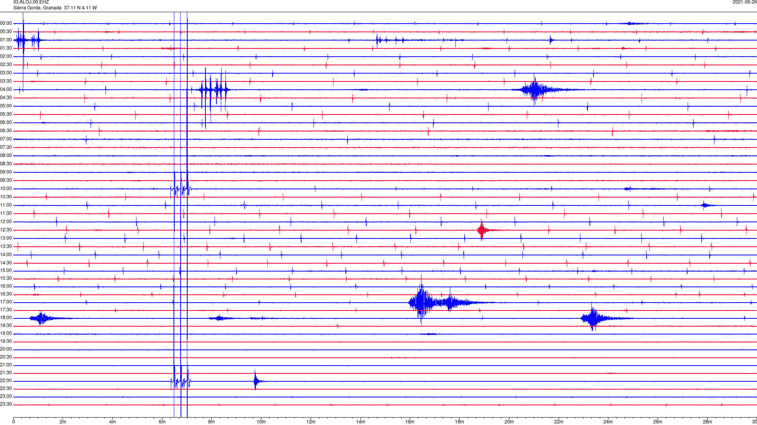The width and height of the screenshot is (757, 425).
Task: Click the 10:00 time label
Action: point(6,189)
